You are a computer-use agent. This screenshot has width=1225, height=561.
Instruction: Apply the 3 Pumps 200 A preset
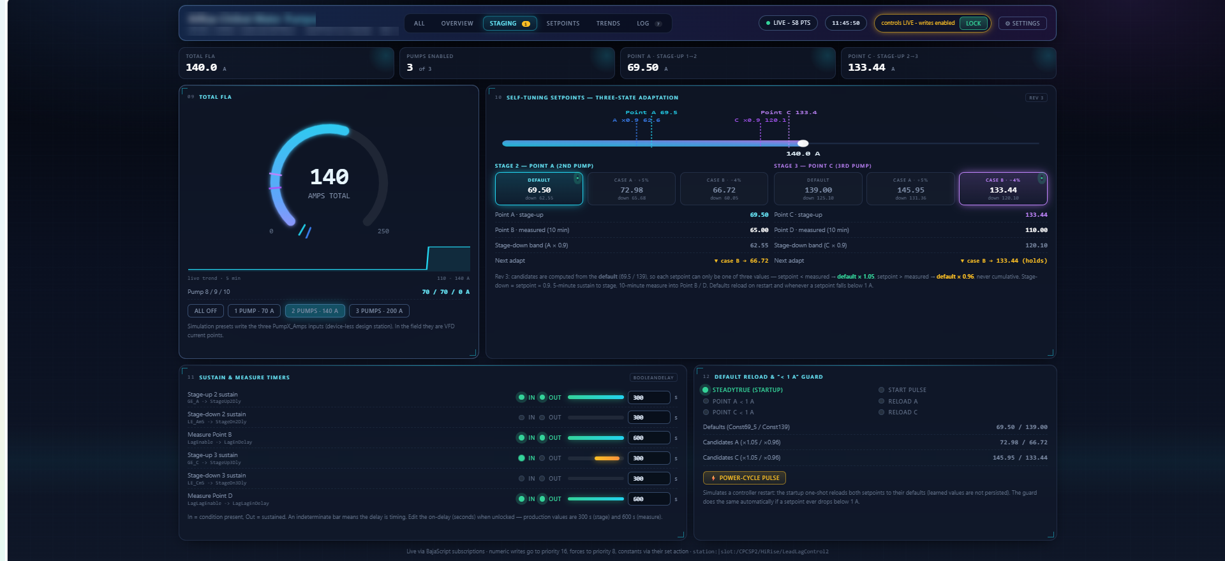click(379, 311)
